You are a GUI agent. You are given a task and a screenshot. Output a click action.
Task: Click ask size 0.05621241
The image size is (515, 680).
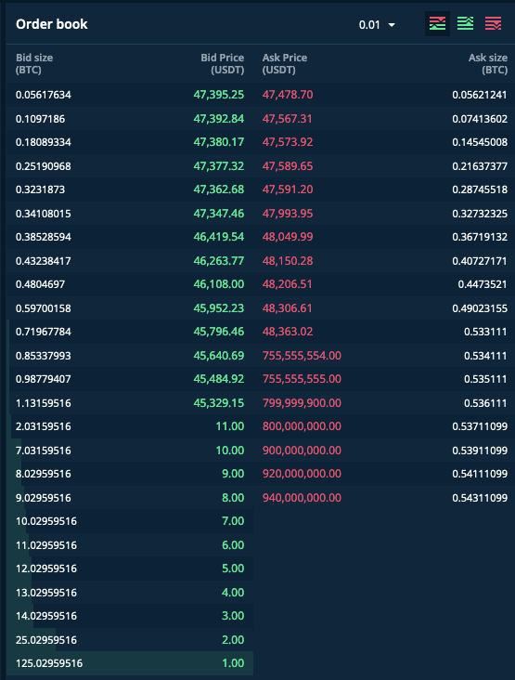480,95
